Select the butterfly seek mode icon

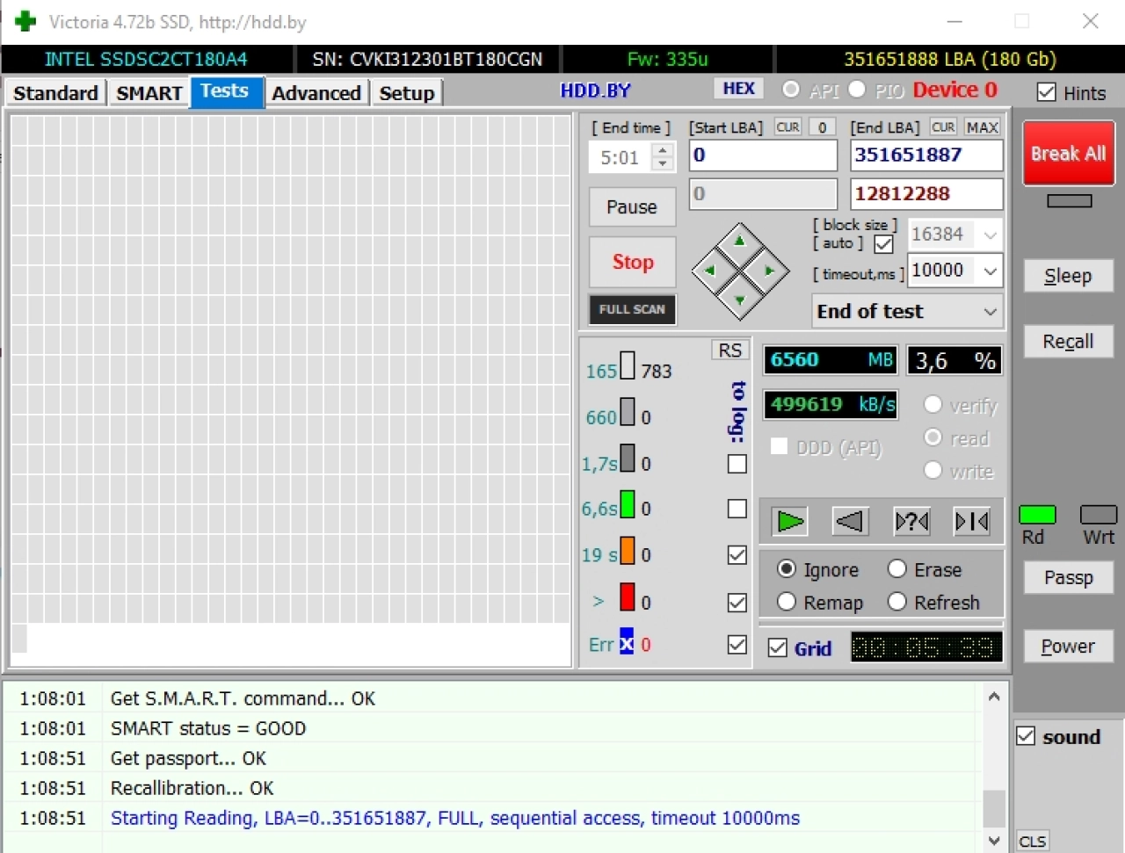pyautogui.click(x=971, y=521)
